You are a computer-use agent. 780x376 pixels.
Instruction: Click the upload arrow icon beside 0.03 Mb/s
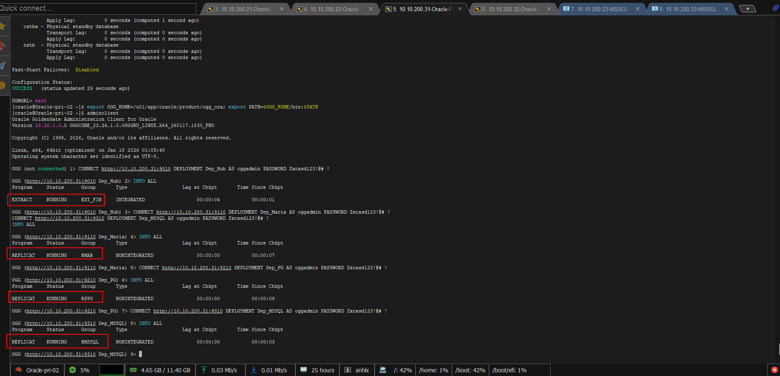[204, 370]
